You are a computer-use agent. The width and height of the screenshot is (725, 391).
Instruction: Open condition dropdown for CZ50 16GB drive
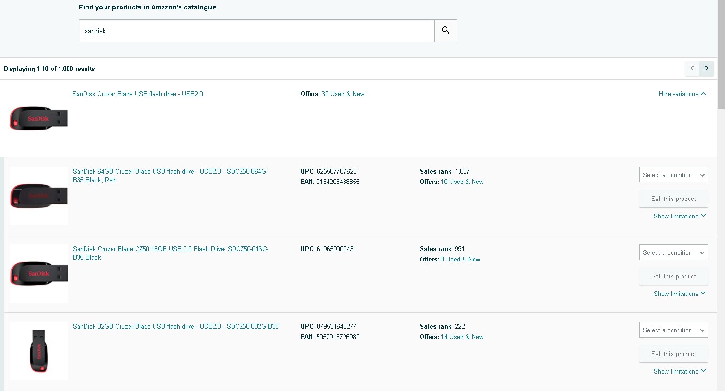[x=673, y=252]
